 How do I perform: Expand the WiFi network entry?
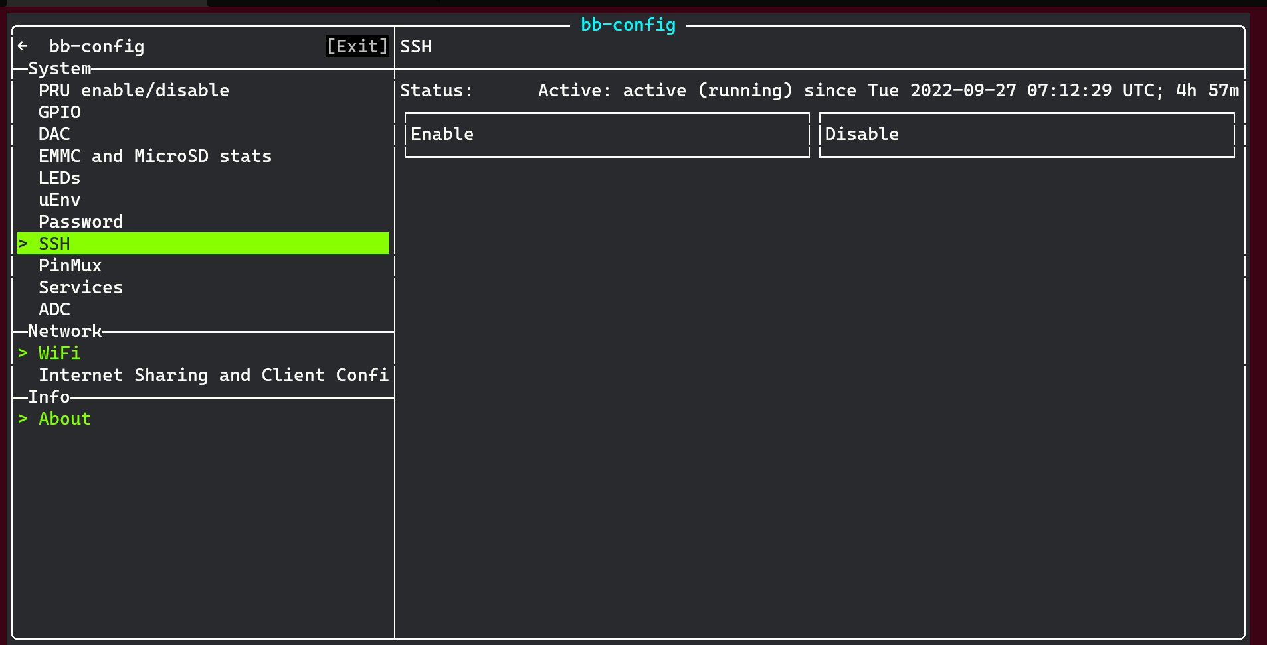point(60,353)
